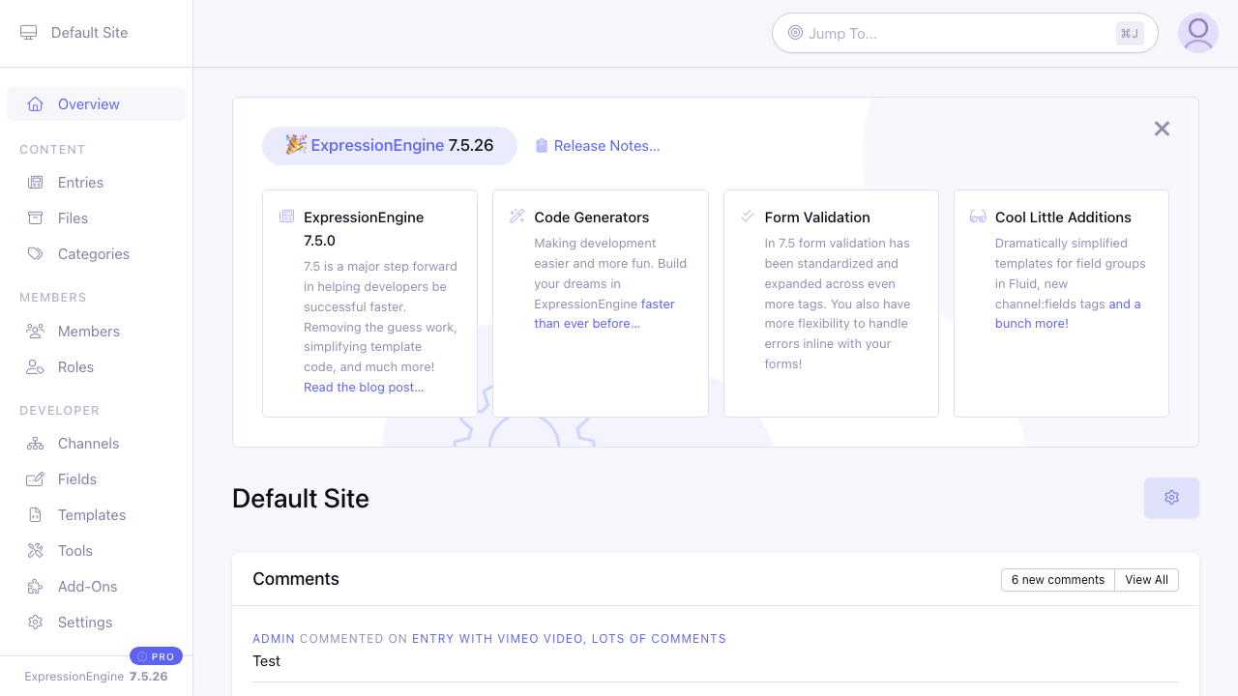This screenshot has width=1238, height=696.
Task: Open Entry With Vimeo Video entry link
Action: (569, 639)
